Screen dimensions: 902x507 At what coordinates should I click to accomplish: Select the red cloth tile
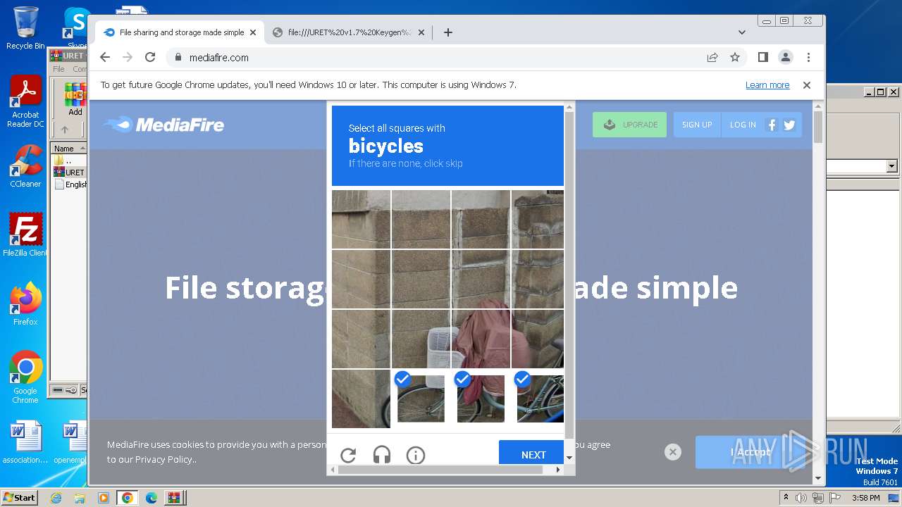tap(481, 339)
